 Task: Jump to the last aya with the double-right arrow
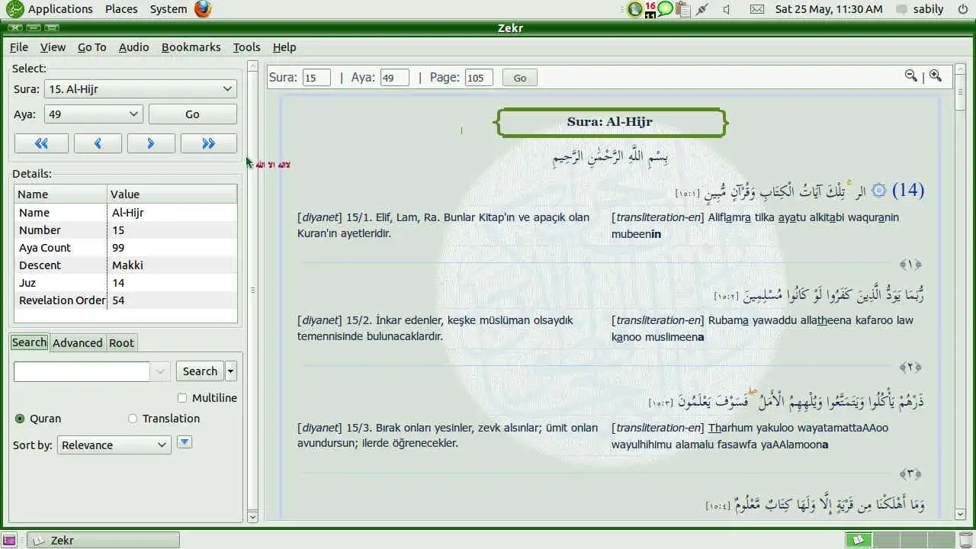coord(208,143)
